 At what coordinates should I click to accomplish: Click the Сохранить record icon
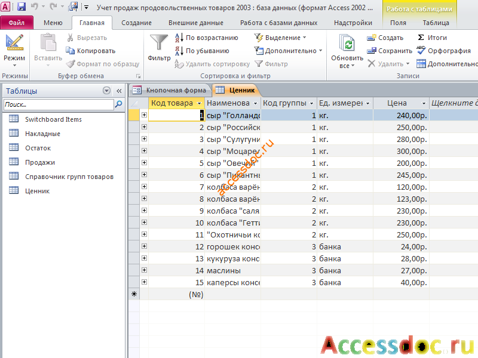372,51
